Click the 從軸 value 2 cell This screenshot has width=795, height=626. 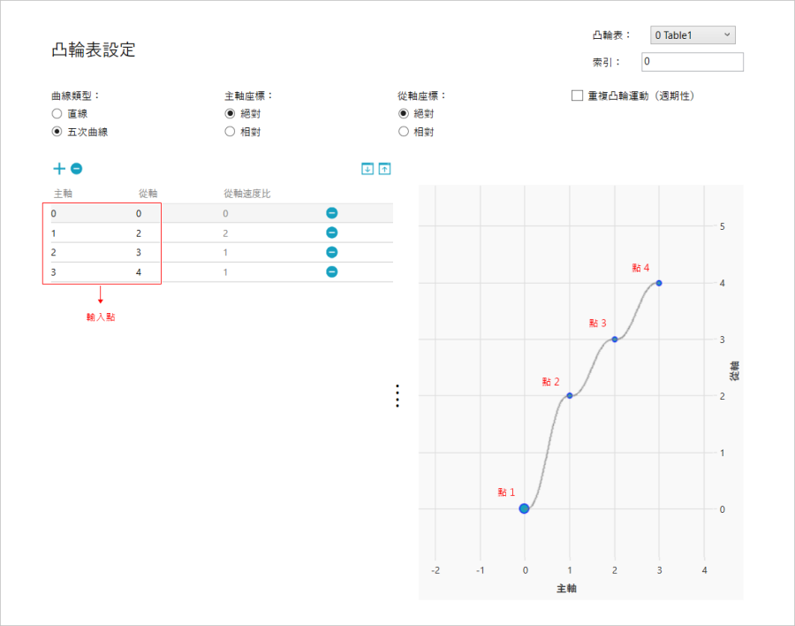click(x=139, y=233)
